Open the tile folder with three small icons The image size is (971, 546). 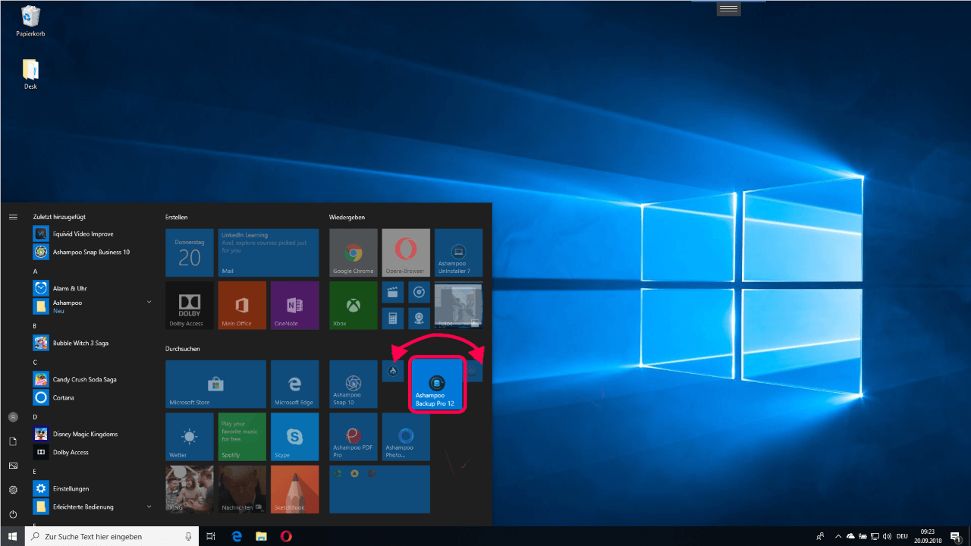[379, 489]
